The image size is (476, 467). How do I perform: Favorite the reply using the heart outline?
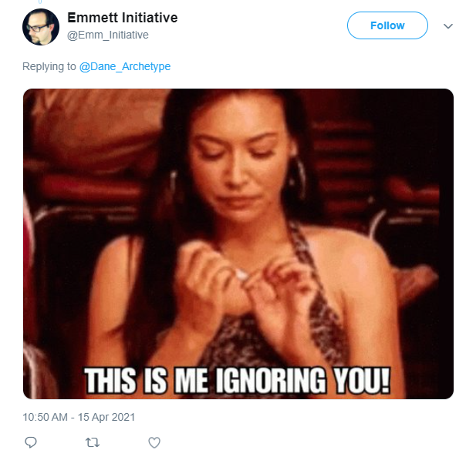pos(154,442)
